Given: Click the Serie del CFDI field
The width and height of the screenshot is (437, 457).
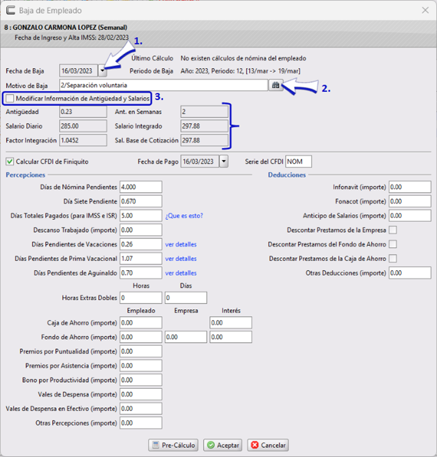Looking at the screenshot, I should [299, 161].
